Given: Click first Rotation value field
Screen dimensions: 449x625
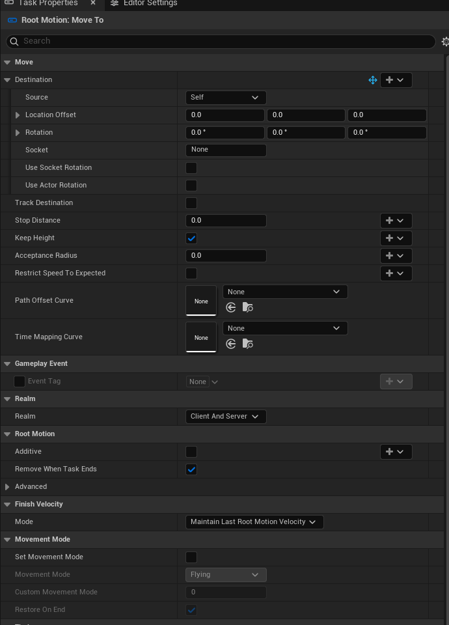Looking at the screenshot, I should tap(225, 133).
